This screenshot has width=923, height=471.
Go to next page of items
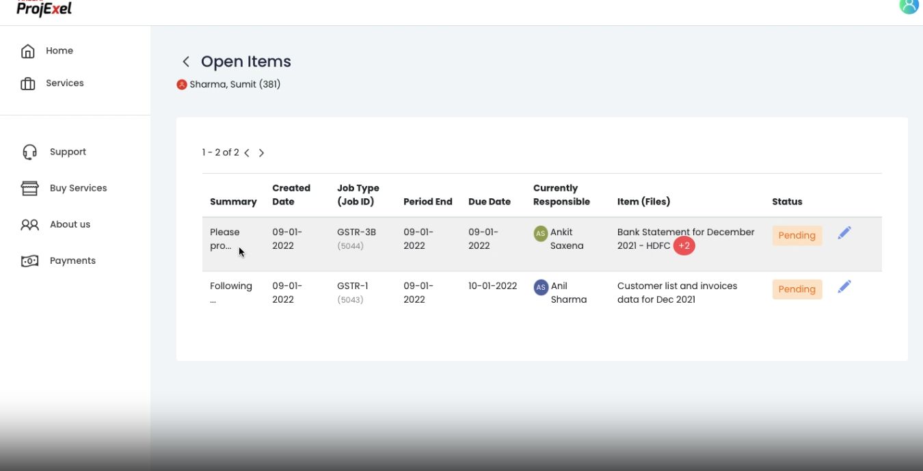tap(261, 153)
